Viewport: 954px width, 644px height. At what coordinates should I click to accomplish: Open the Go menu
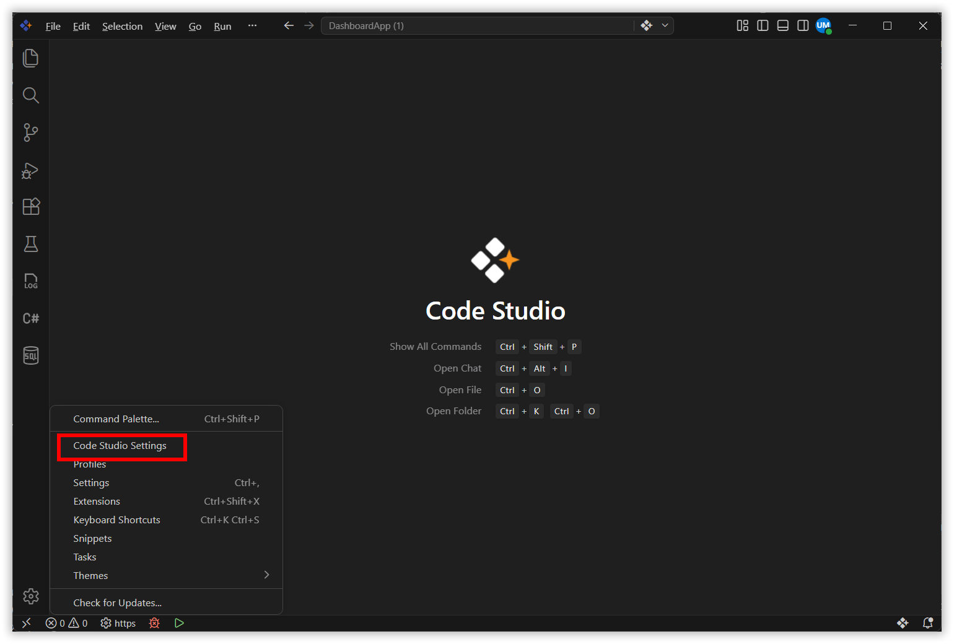click(195, 26)
